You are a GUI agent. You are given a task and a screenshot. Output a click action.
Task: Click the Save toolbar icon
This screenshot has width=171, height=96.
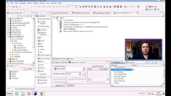click(14, 7)
